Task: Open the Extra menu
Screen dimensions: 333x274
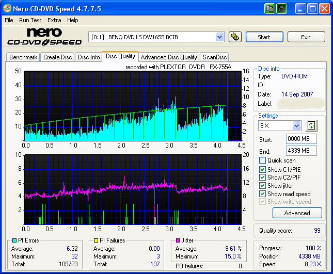Action: 54,20
